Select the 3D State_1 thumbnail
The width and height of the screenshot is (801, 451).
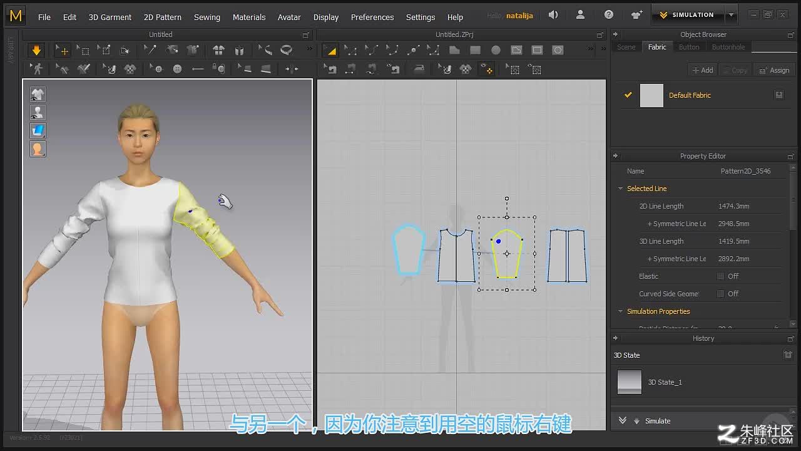coord(630,381)
